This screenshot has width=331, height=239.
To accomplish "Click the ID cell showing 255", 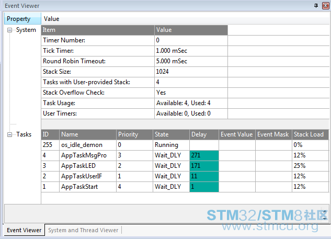I will pyautogui.click(x=50, y=145).
